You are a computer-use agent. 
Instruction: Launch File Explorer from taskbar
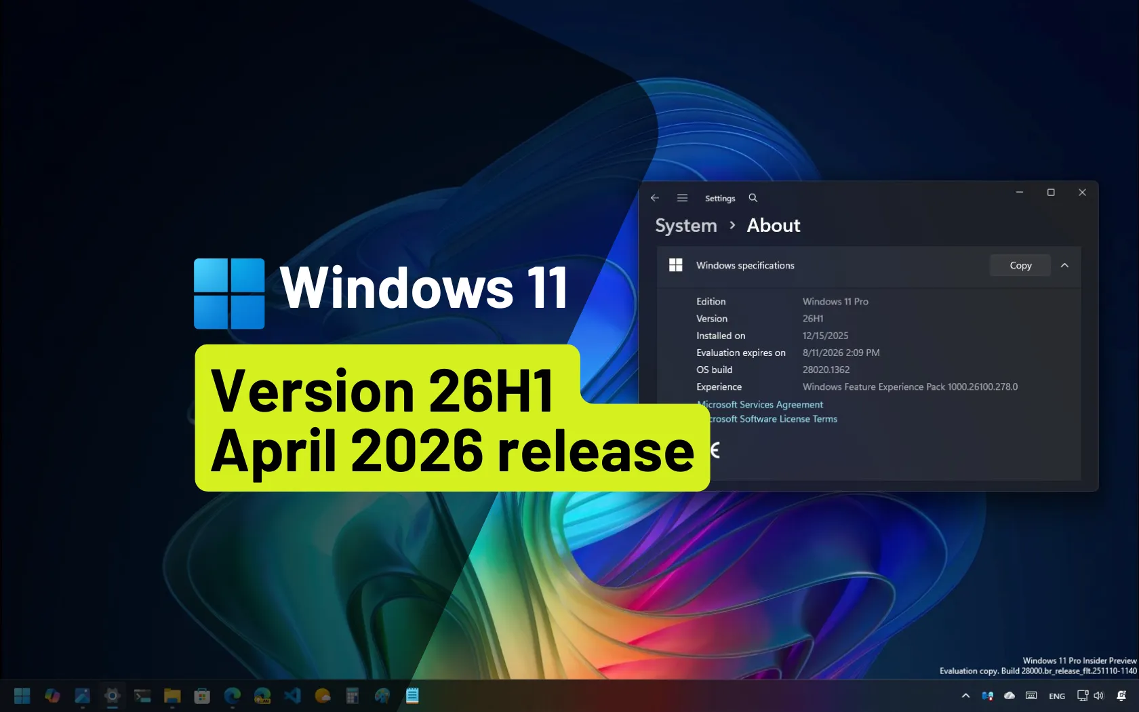click(x=172, y=696)
